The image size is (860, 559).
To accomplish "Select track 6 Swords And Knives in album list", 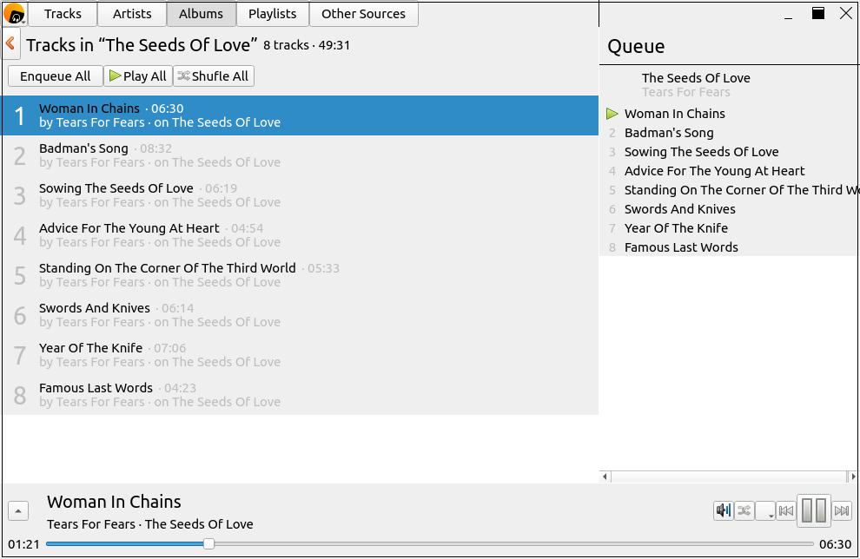I will click(301, 316).
